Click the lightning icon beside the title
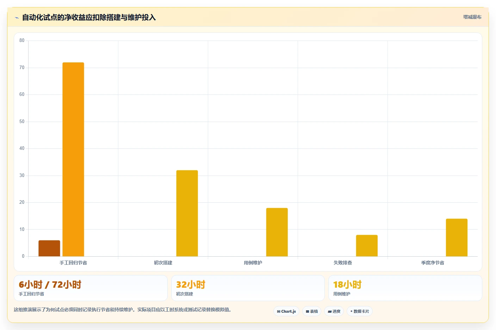 [17, 18]
